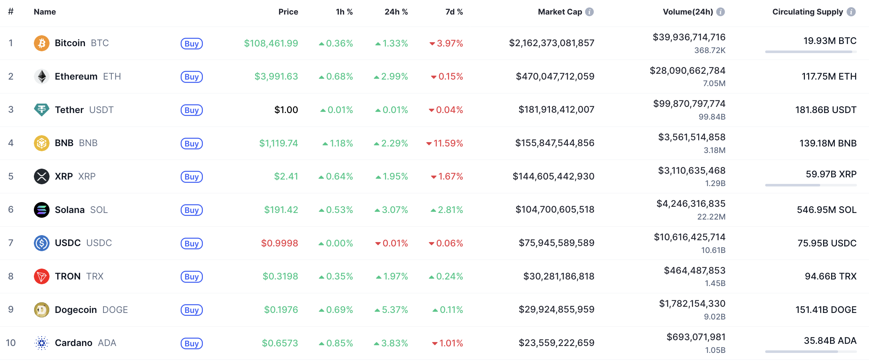Sort by the 7d % column header
The height and width of the screenshot is (362, 869).
(x=454, y=12)
